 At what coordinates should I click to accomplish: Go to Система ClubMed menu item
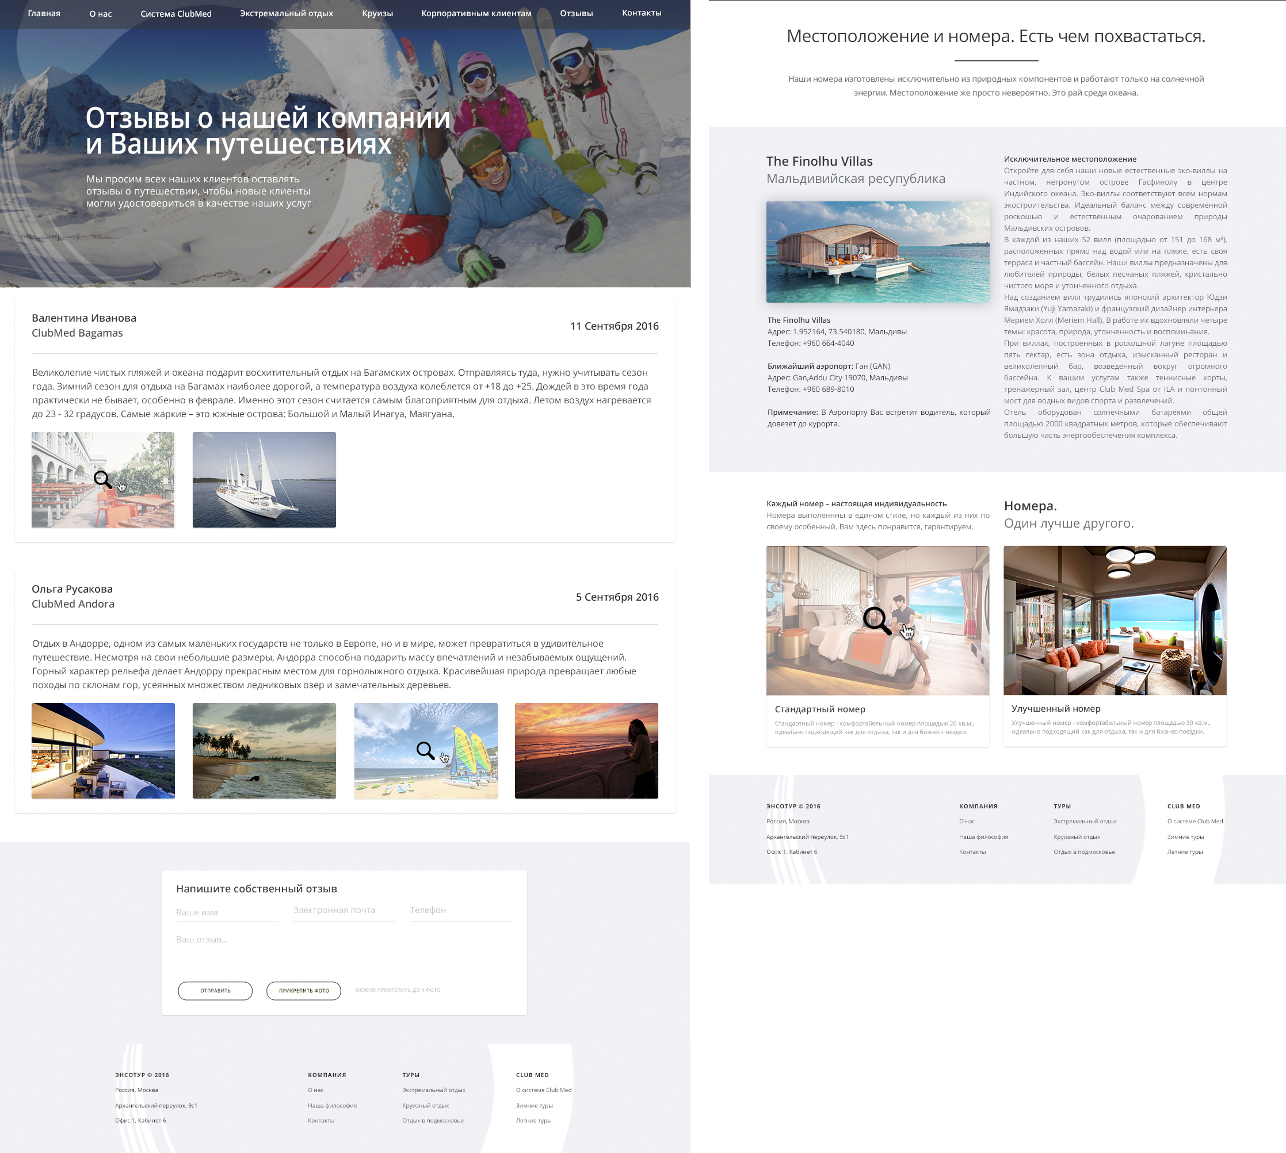[176, 13]
